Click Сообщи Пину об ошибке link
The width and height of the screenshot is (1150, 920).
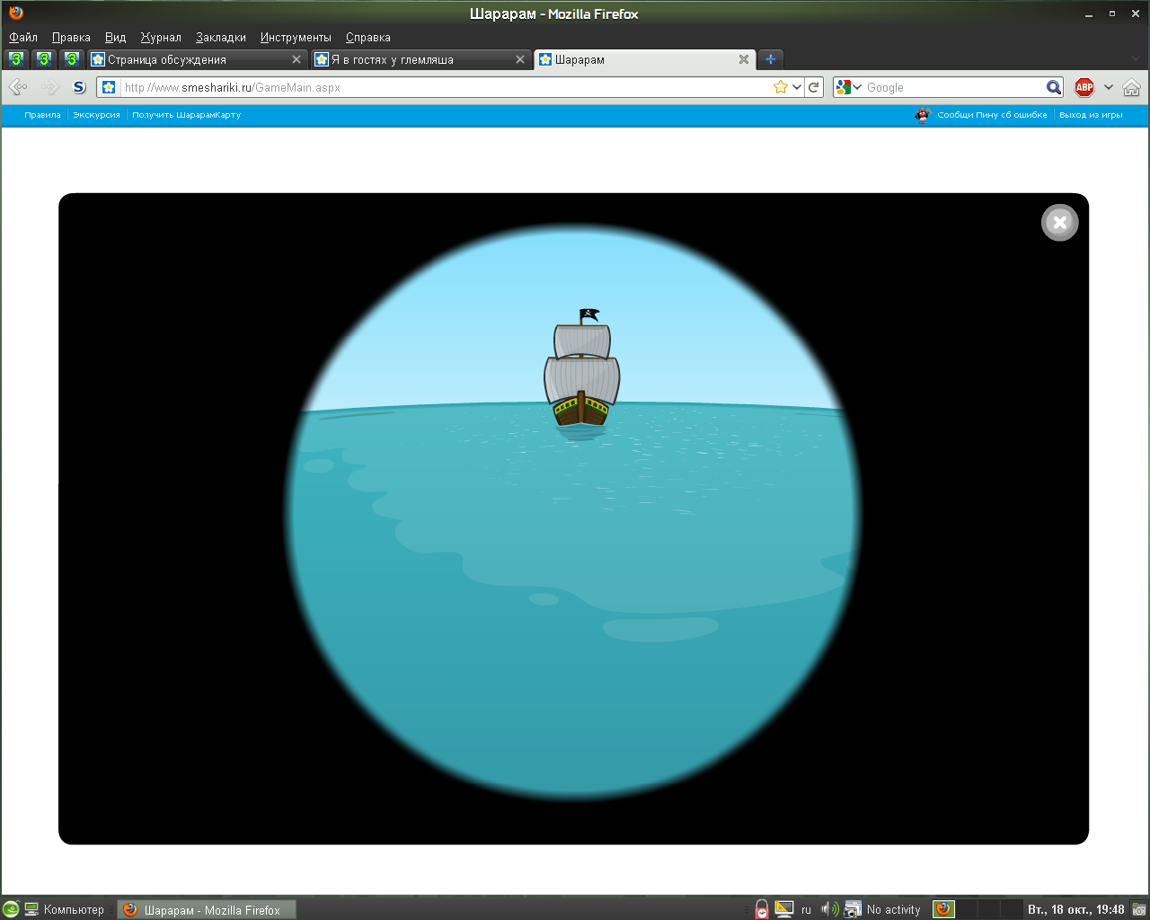pos(992,115)
